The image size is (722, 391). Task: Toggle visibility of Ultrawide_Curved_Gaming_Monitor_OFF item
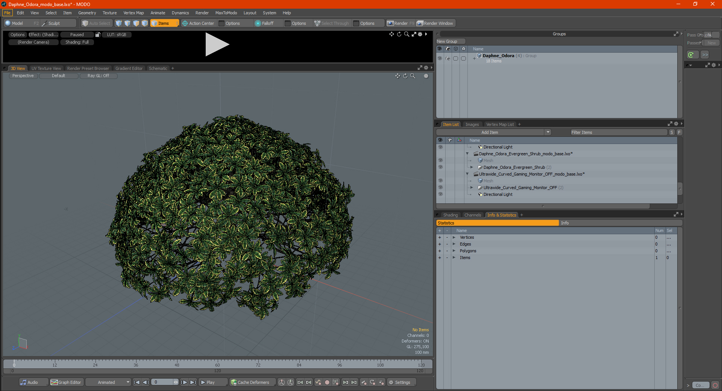[x=440, y=188]
